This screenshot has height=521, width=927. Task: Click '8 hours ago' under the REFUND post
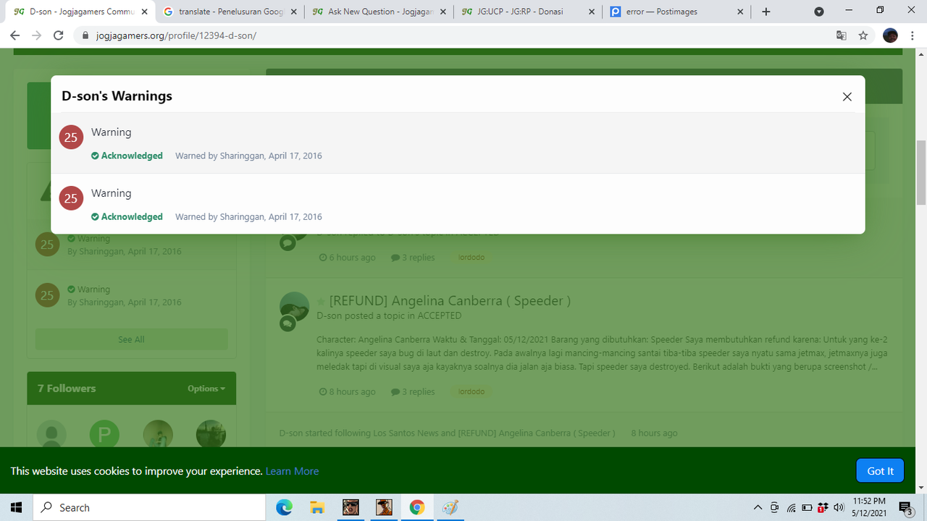tap(348, 392)
